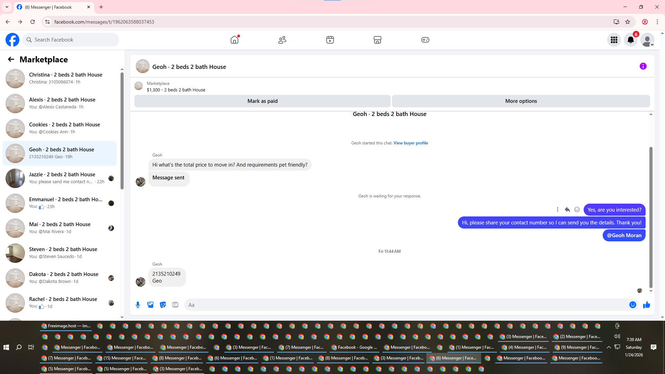The height and width of the screenshot is (374, 665).
Task: Attach a photo with the image icon
Action: (x=150, y=305)
